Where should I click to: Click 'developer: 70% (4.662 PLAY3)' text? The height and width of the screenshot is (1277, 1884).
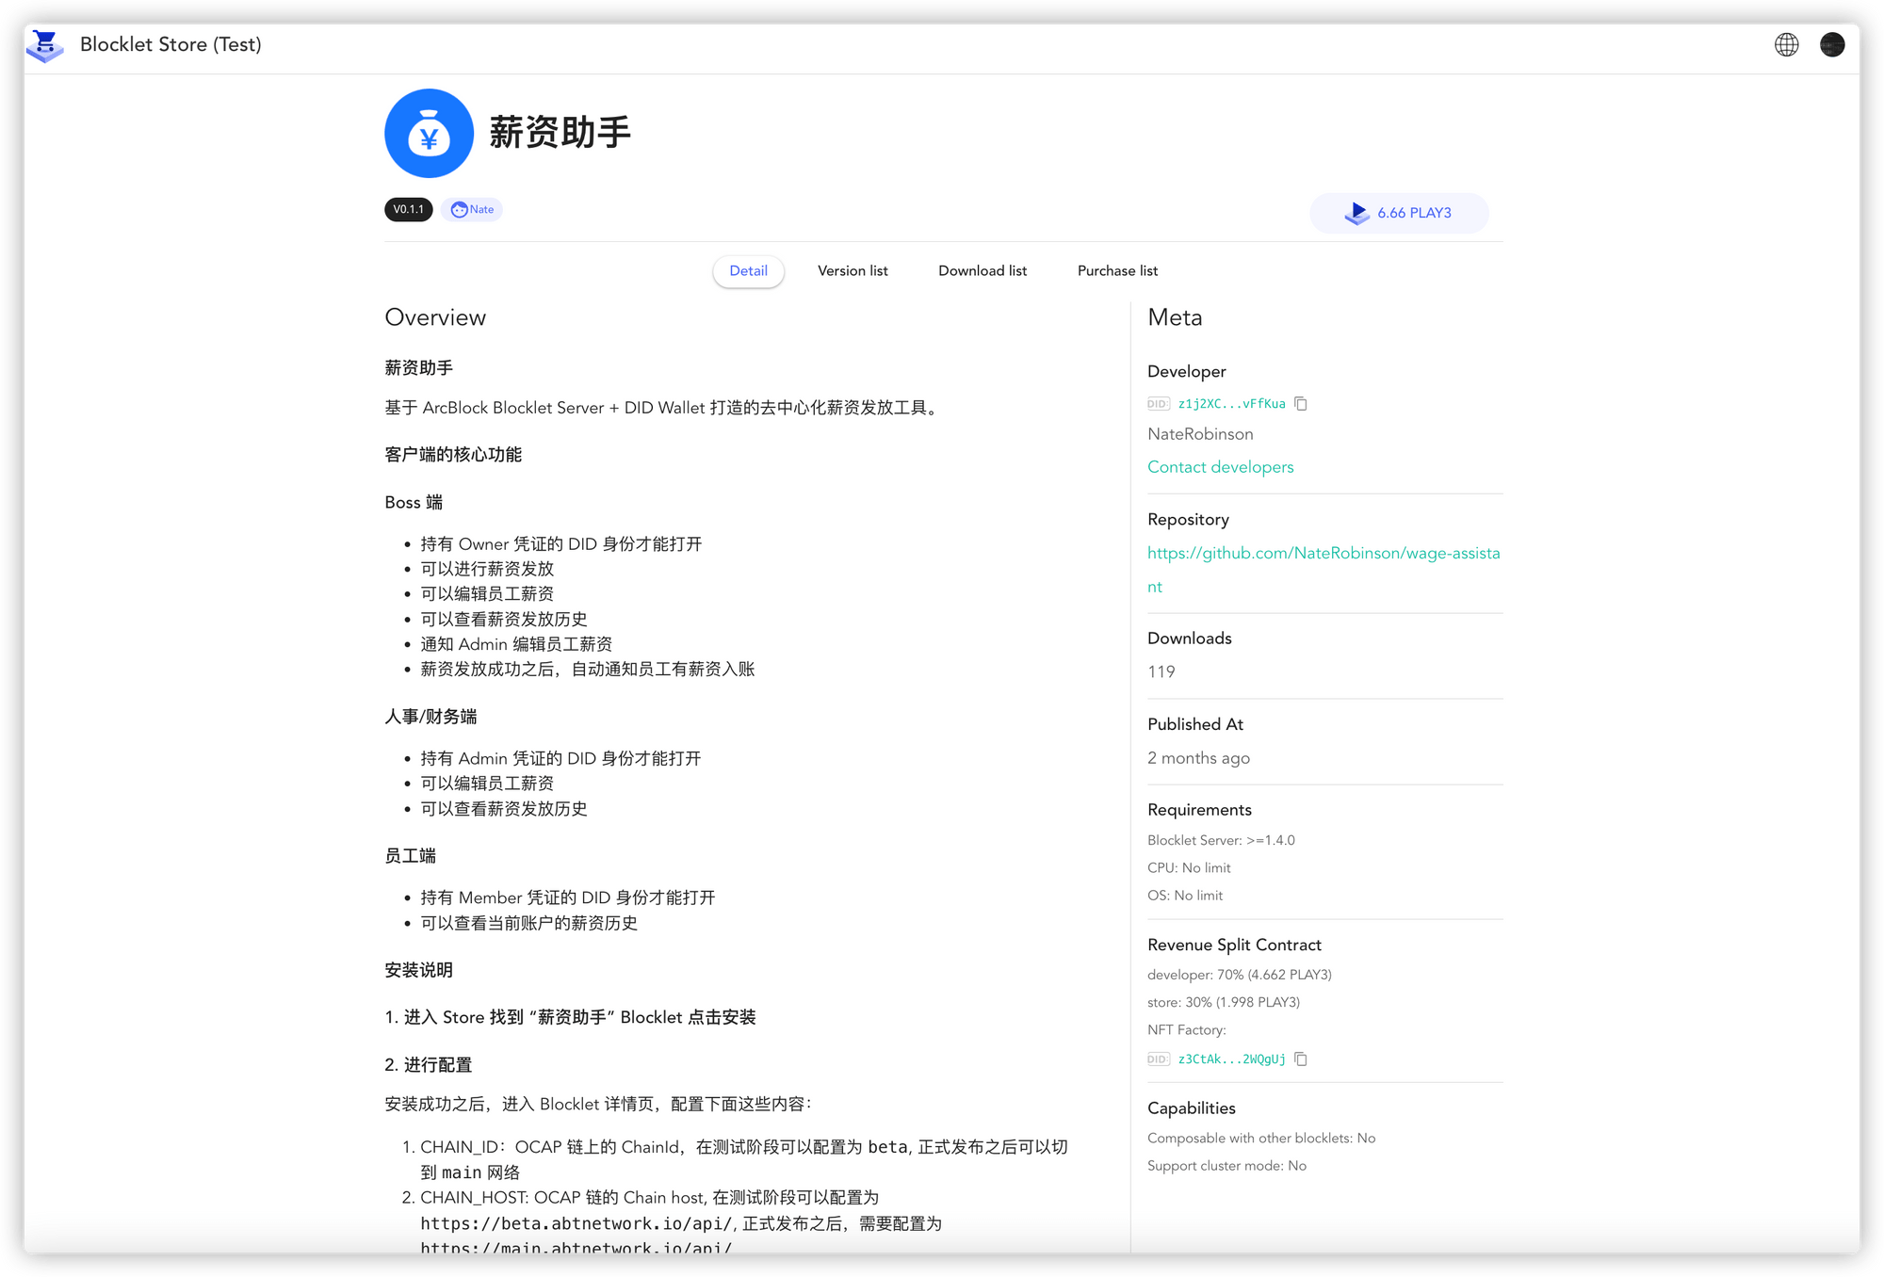(1239, 975)
